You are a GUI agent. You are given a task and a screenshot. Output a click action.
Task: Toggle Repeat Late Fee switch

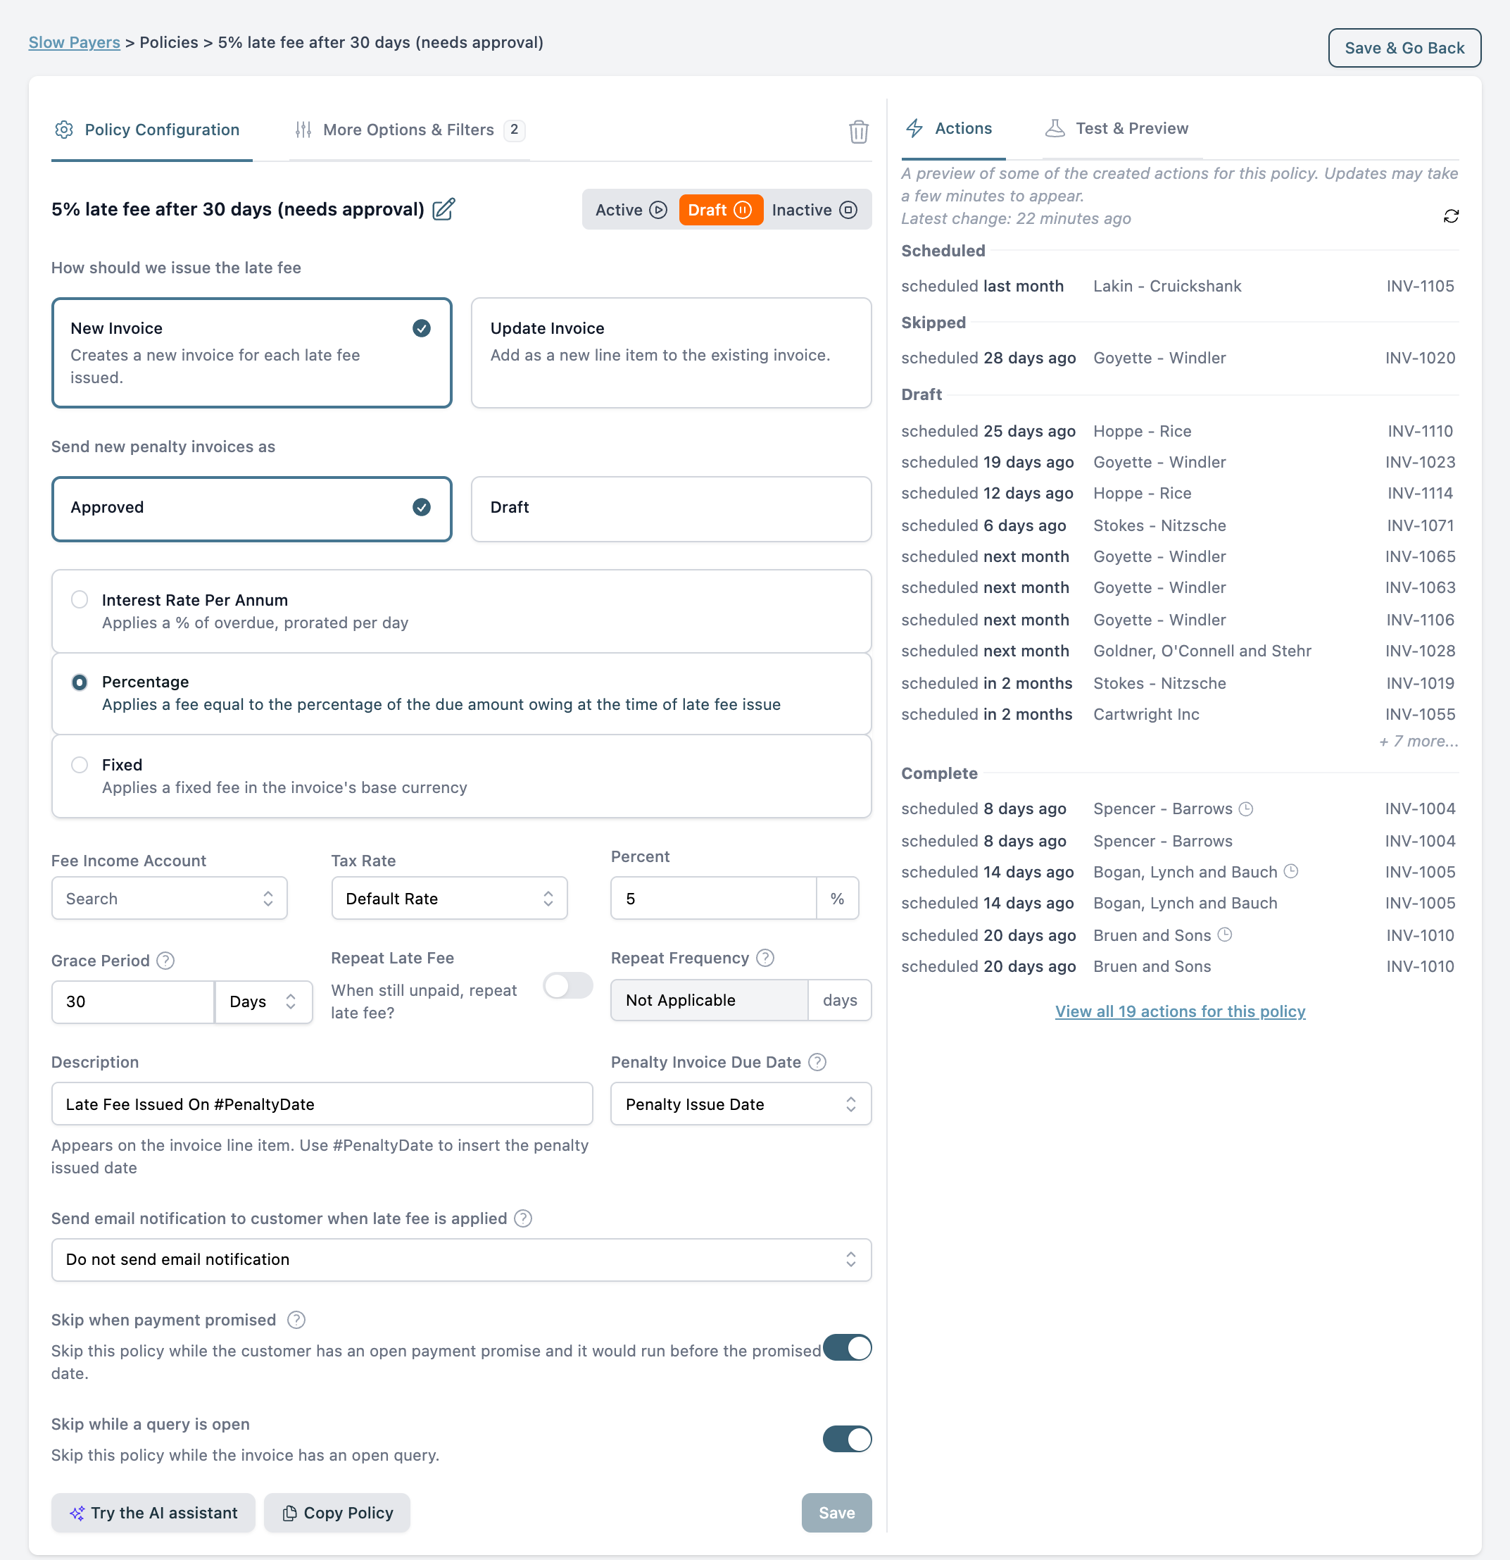click(x=568, y=986)
